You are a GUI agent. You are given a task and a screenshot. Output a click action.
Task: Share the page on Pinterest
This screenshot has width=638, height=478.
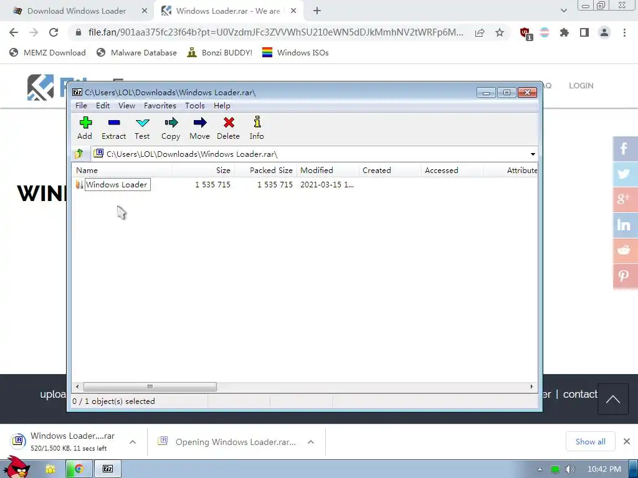point(625,276)
